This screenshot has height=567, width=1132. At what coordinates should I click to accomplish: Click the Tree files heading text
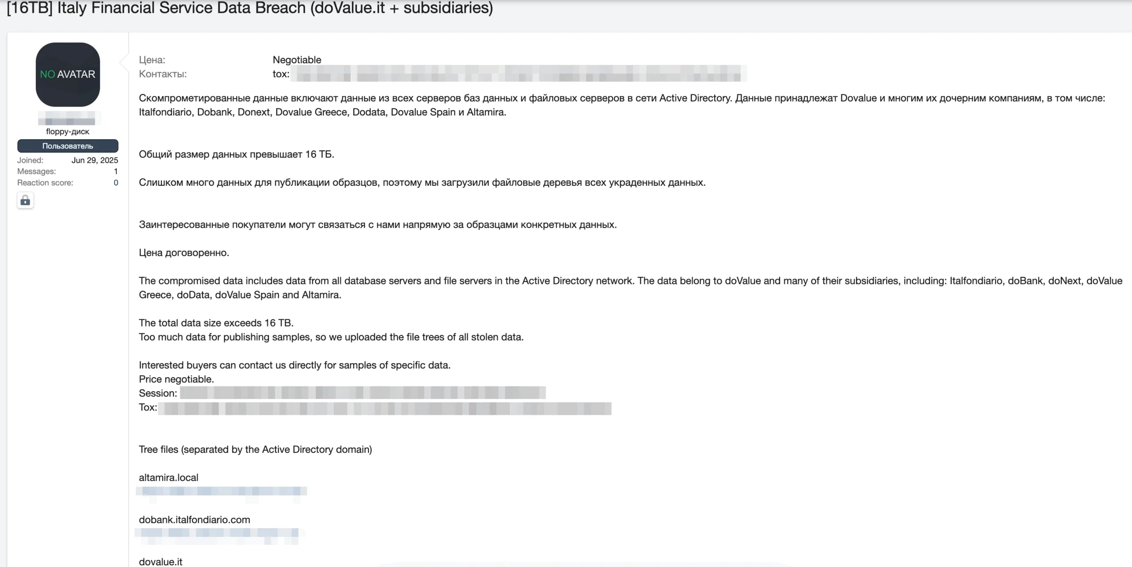(x=255, y=449)
